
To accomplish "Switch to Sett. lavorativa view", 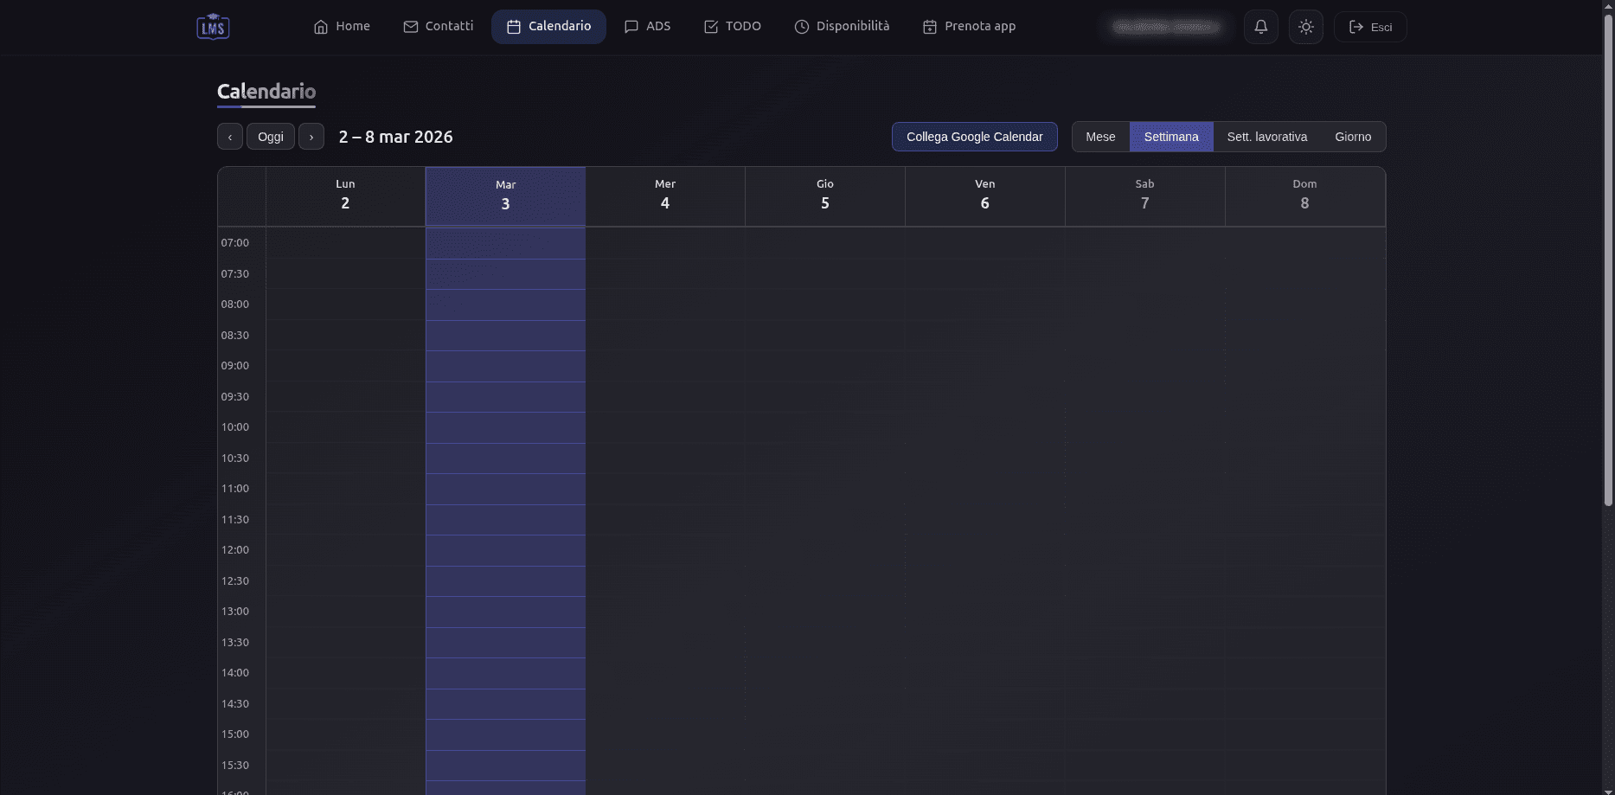I will [1266, 137].
